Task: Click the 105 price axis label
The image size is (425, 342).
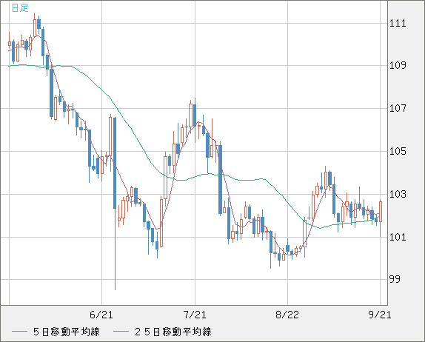Action: point(398,151)
